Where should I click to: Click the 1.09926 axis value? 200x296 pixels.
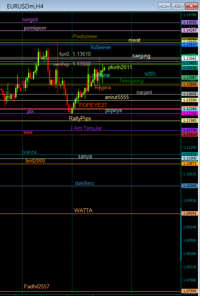coord(190,200)
